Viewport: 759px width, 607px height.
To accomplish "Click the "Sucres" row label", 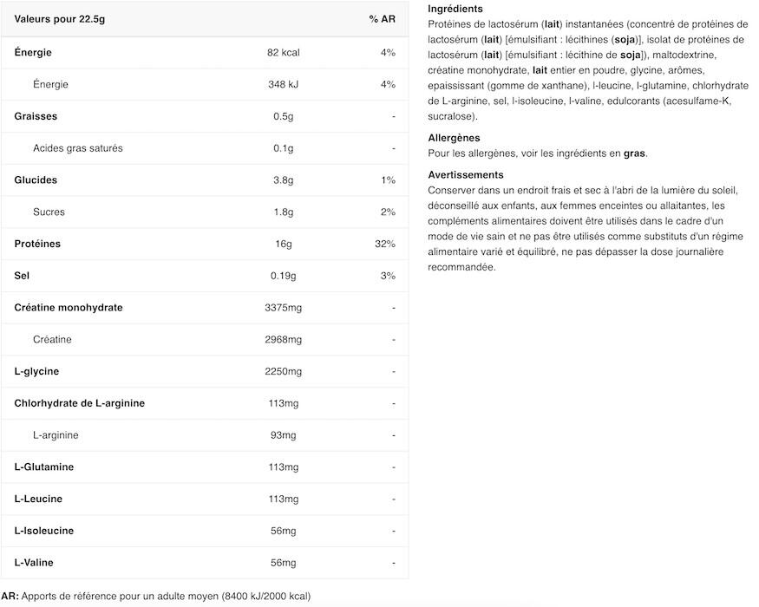I will pos(49,212).
